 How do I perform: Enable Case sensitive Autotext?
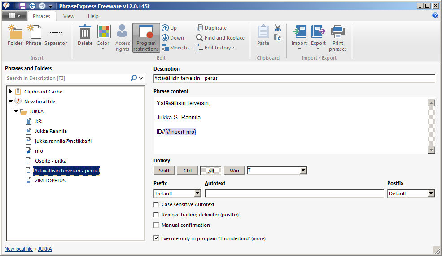[156, 204]
